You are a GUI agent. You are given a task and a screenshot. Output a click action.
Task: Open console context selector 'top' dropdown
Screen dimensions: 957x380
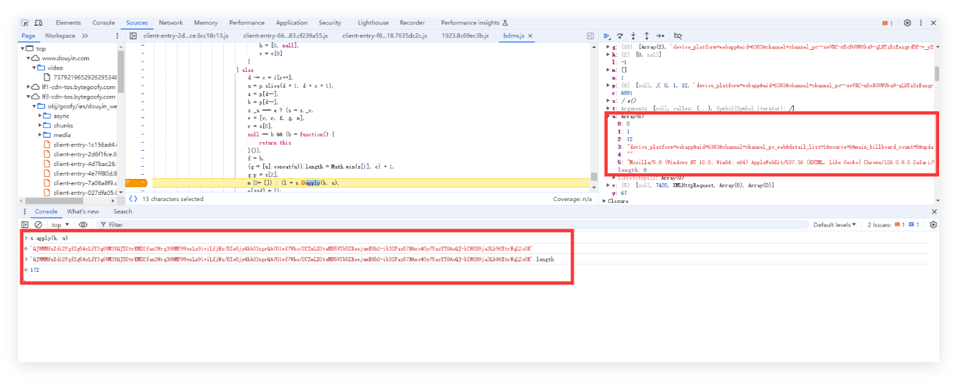tap(60, 225)
